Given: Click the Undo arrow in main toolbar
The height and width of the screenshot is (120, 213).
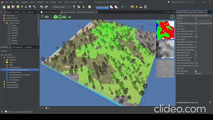Looking at the screenshot, I should (x=42, y=7).
